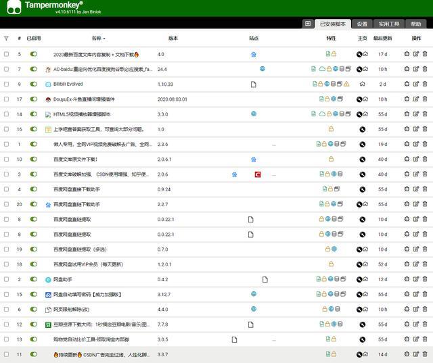Disable script number 5 toggle
Screen dimensions: 433x363
point(33,54)
